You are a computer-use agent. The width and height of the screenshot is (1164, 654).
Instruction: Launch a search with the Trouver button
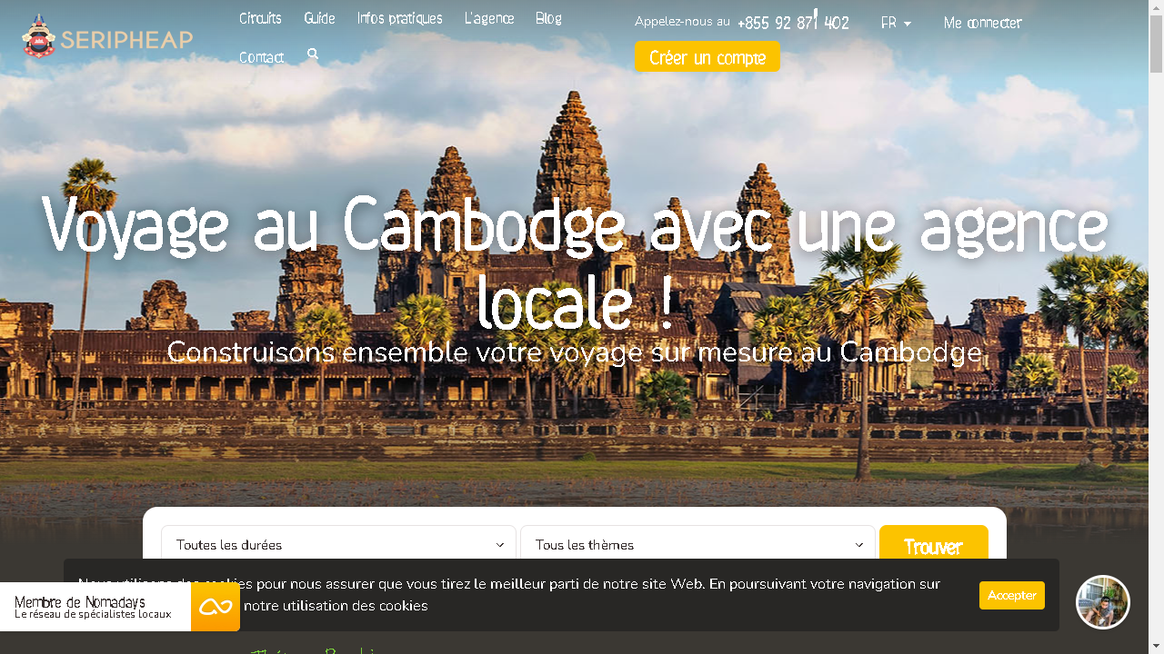(933, 547)
